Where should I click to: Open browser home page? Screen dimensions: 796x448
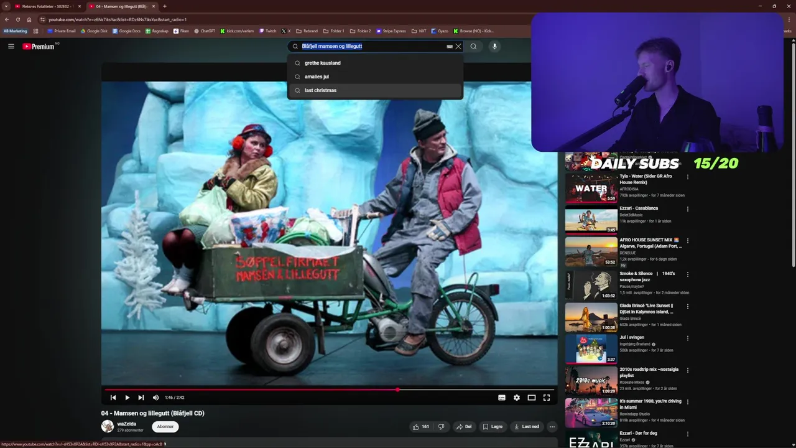[29, 19]
